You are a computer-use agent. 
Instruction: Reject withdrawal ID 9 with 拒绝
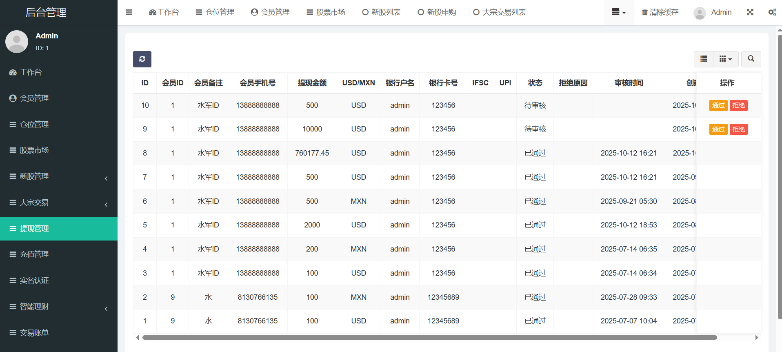[x=738, y=129]
